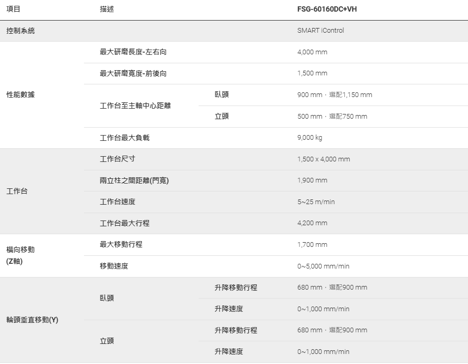Click the 5~25 m/min table speed value
Viewport: 468px width, 364px height.
(x=316, y=202)
